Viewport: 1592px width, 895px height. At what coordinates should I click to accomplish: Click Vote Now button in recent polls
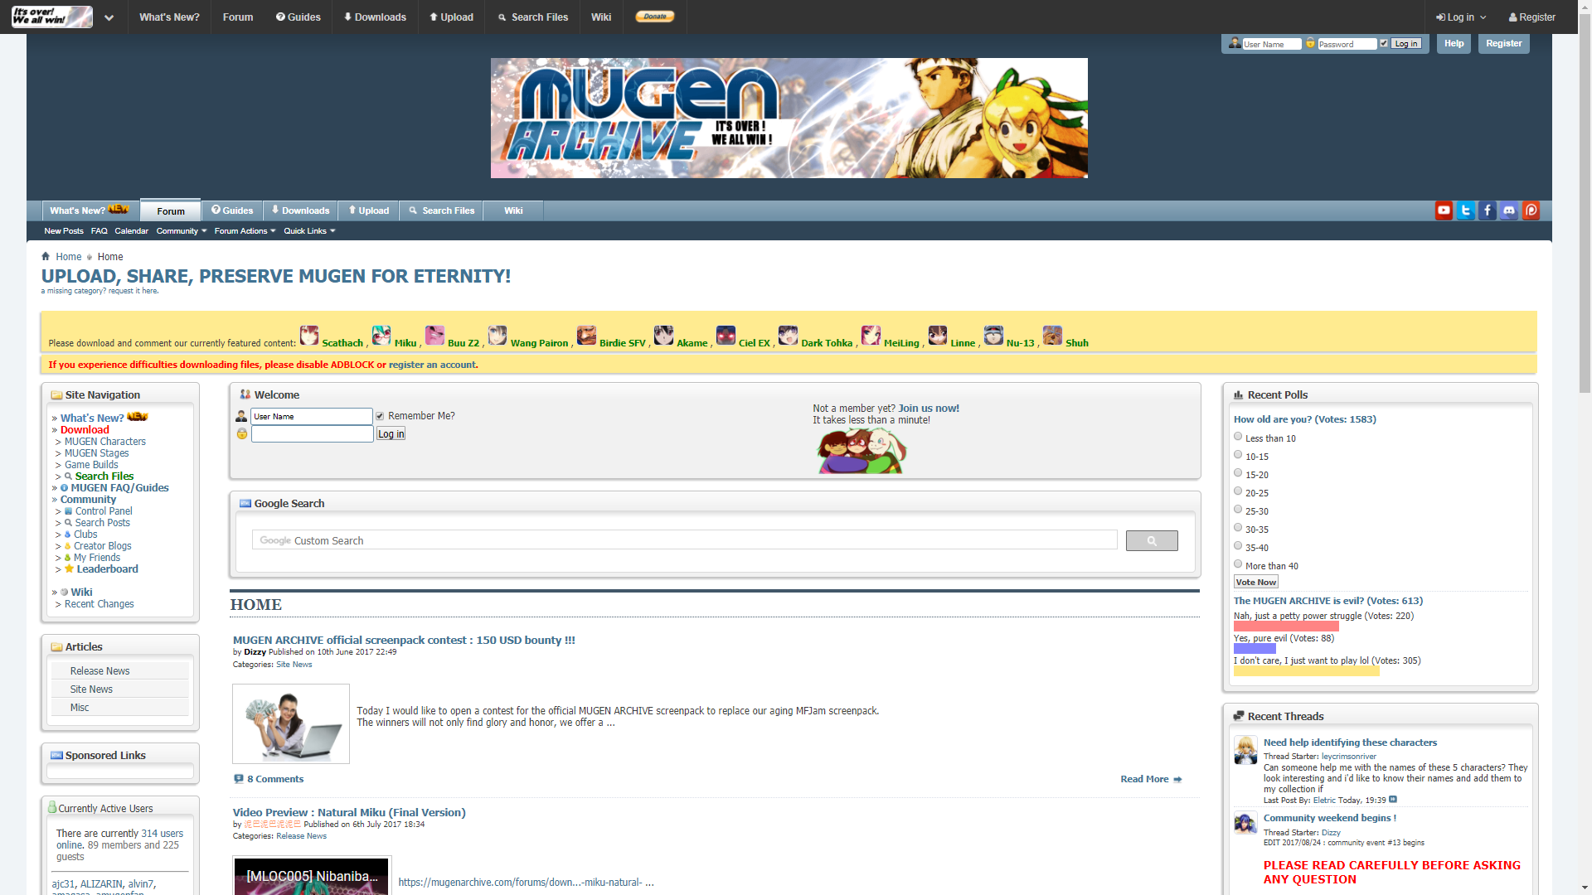click(x=1255, y=582)
